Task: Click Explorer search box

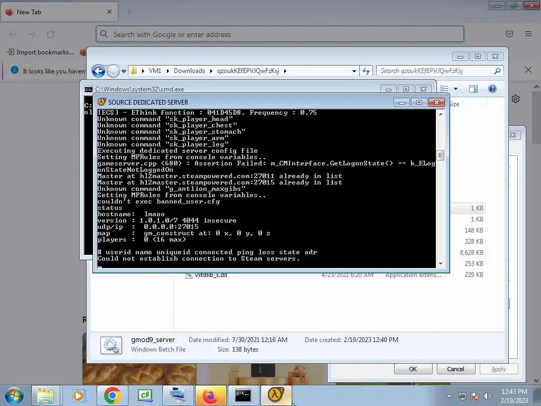Action: [x=440, y=71]
